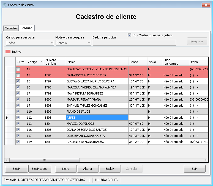The width and height of the screenshot is (213, 186).
Task: Select PACIENTE DEMONSTRAÇÃO cell
Action: 97,142
